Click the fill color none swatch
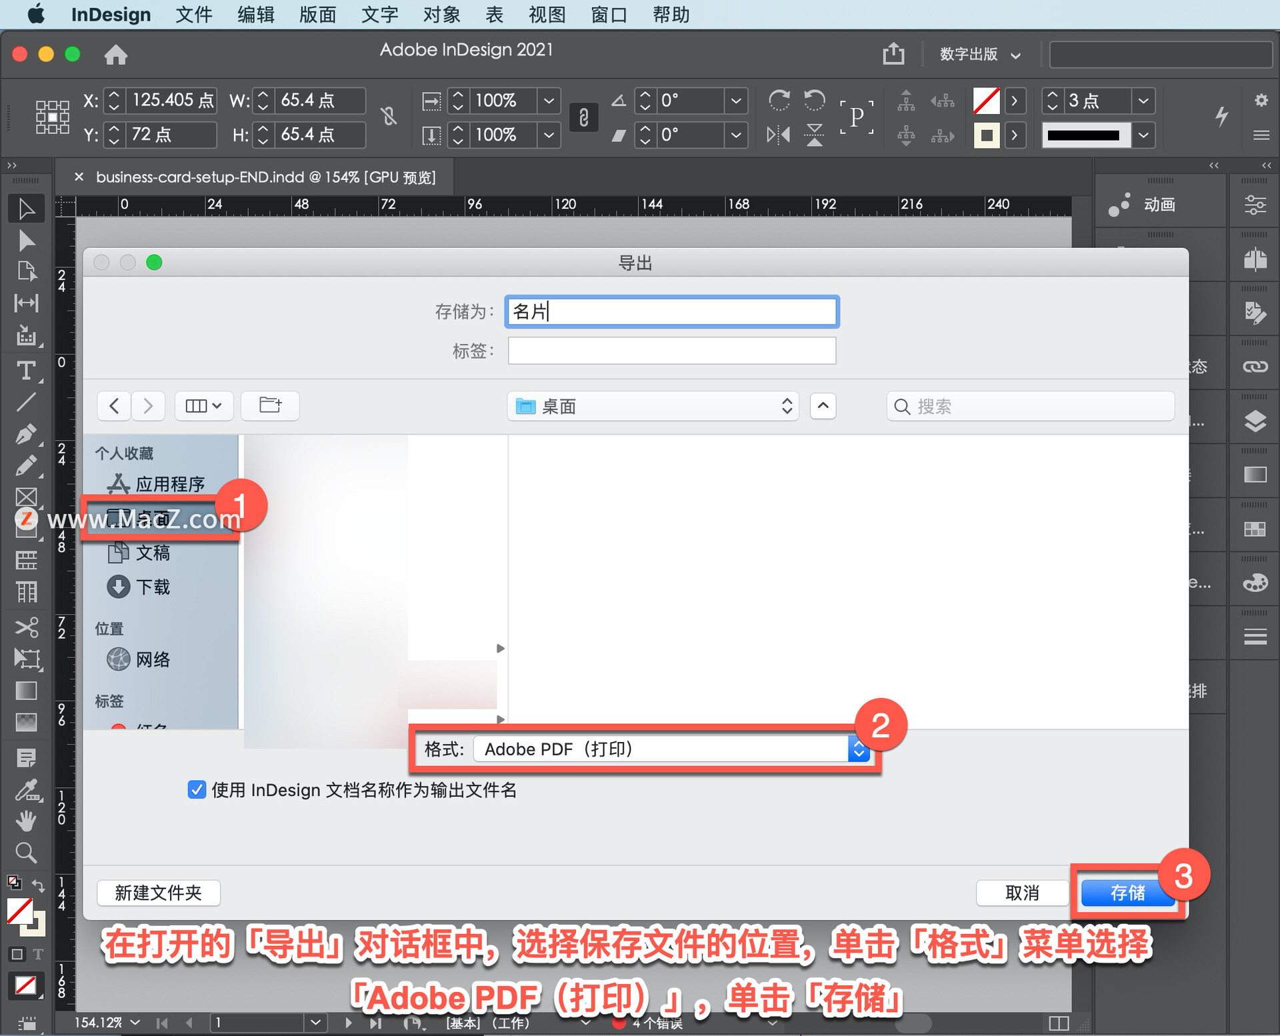The height and width of the screenshot is (1036, 1280). point(986,101)
